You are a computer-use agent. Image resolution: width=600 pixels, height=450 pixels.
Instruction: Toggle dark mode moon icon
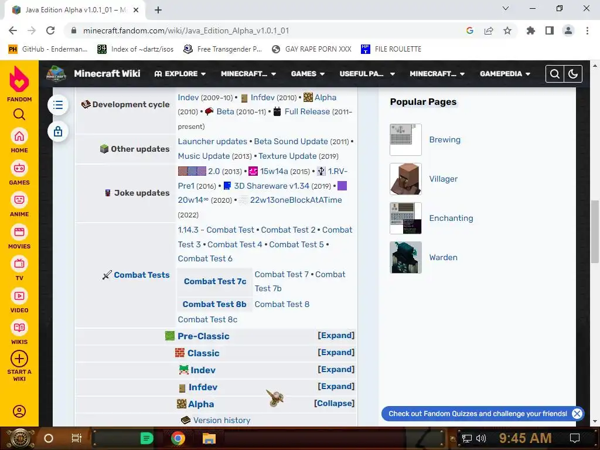[x=573, y=74]
